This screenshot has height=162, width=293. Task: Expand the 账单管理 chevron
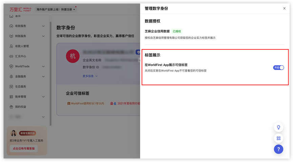(x=43, y=97)
